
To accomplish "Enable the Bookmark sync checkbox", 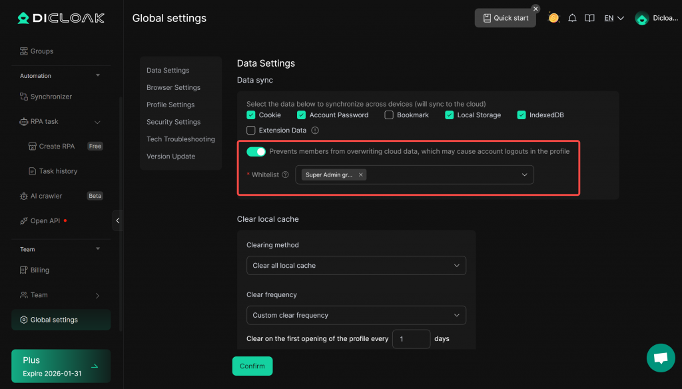I will [x=389, y=115].
